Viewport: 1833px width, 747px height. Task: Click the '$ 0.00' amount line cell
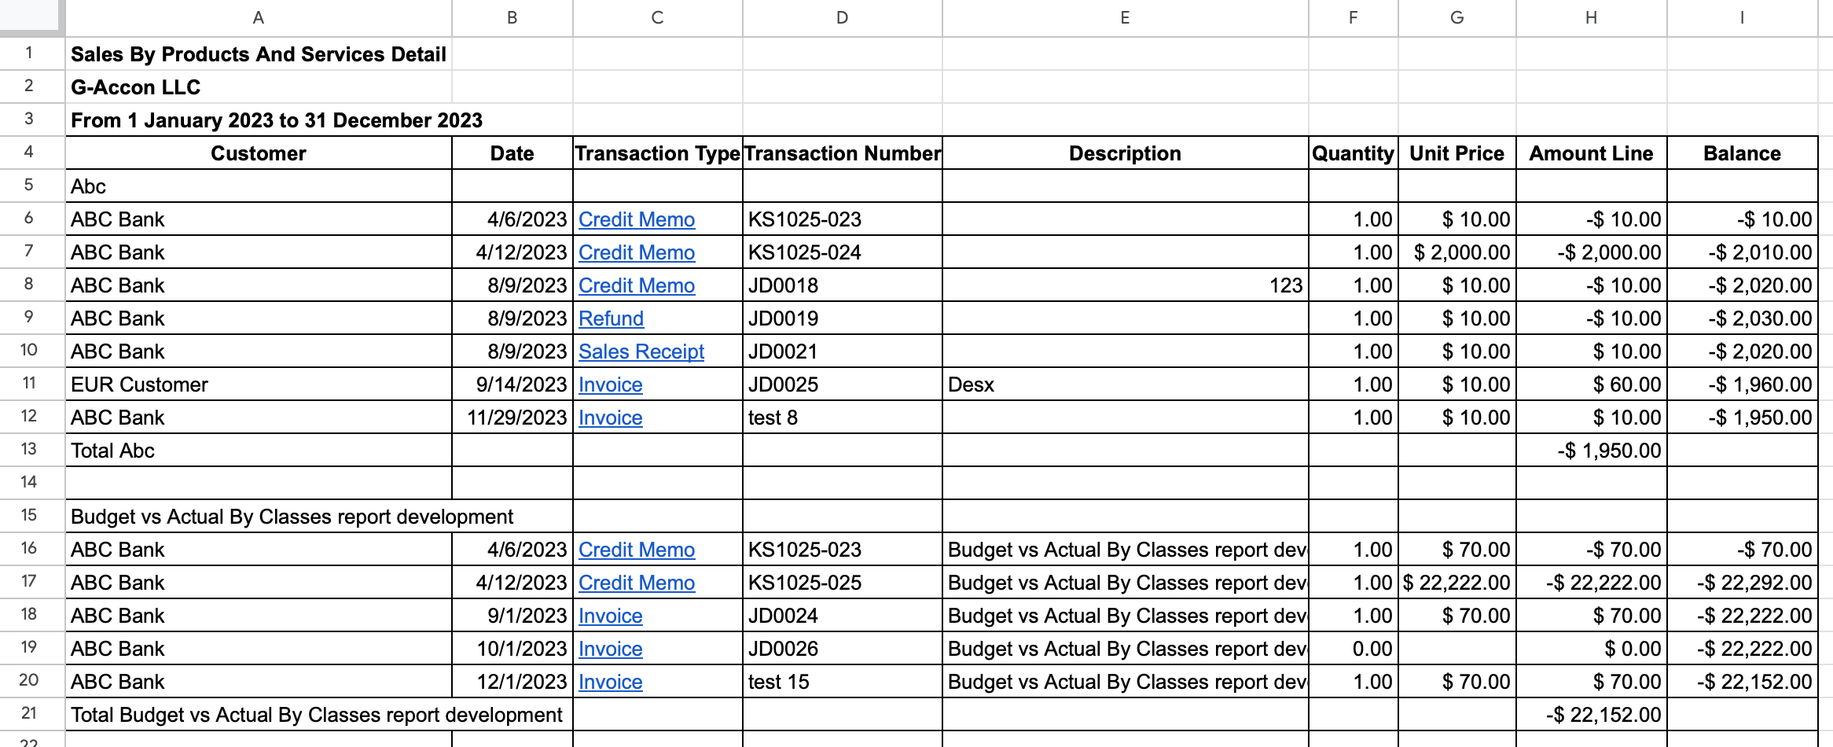1592,649
